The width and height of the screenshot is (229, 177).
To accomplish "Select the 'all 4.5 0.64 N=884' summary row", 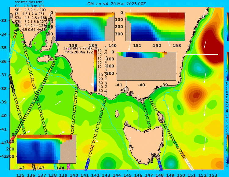I will [x=31, y=30].
